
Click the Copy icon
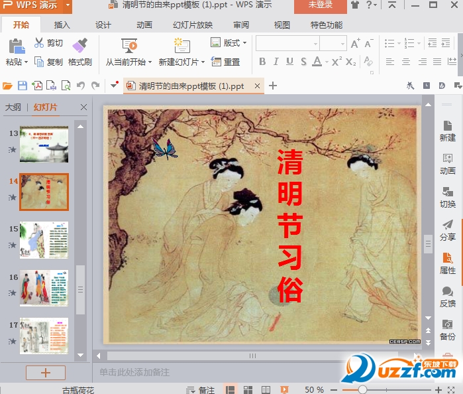click(39, 62)
